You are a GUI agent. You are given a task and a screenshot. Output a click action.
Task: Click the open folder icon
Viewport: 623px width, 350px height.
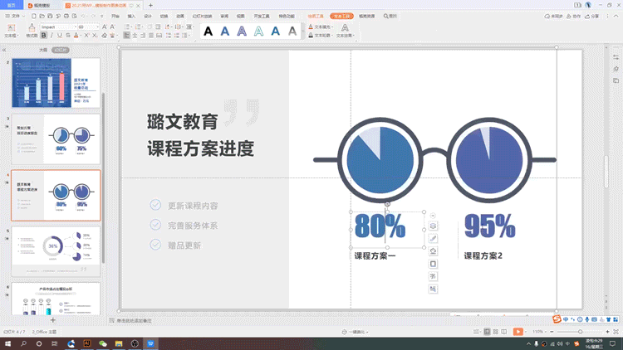[42, 17]
